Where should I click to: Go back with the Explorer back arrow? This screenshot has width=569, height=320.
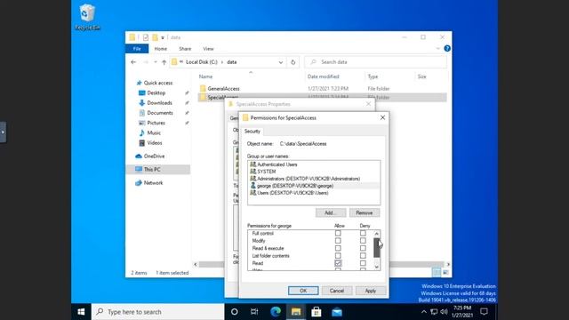pos(133,62)
